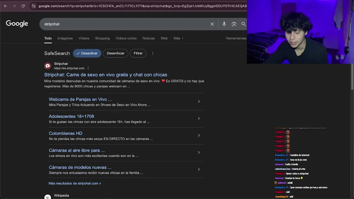Open Cámaras de modelos nuevas sitelink
The height and width of the screenshot is (199, 354).
(80, 167)
